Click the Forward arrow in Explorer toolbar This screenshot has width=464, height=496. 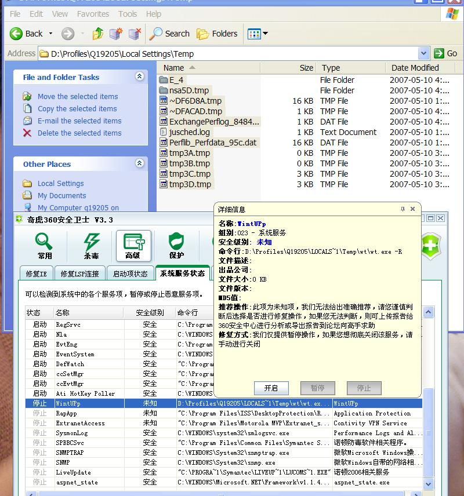pos(67,34)
